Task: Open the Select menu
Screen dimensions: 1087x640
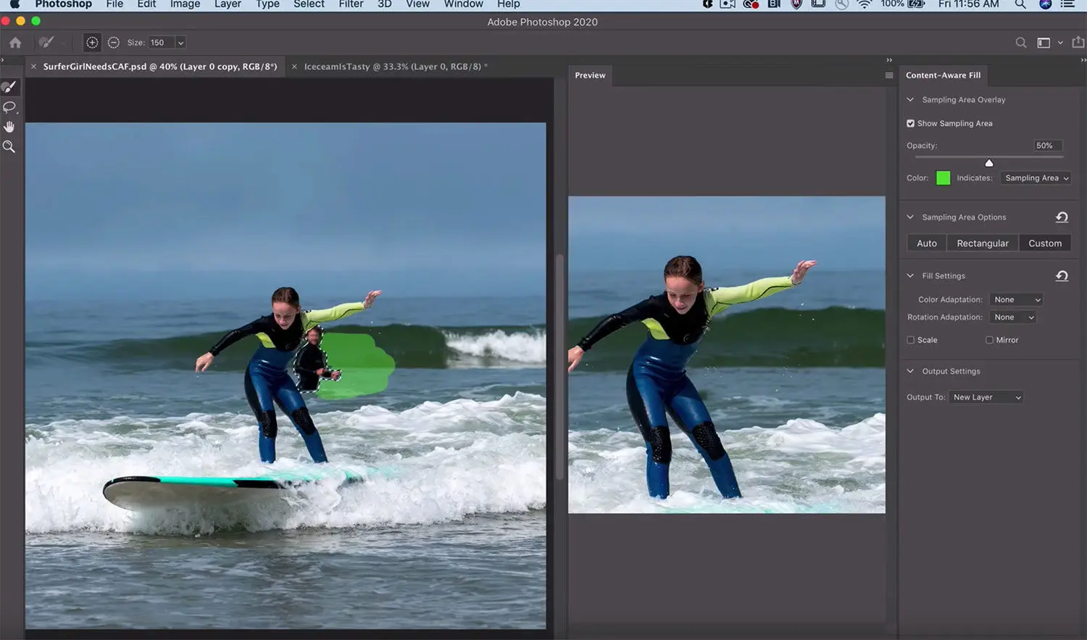Action: [308, 4]
